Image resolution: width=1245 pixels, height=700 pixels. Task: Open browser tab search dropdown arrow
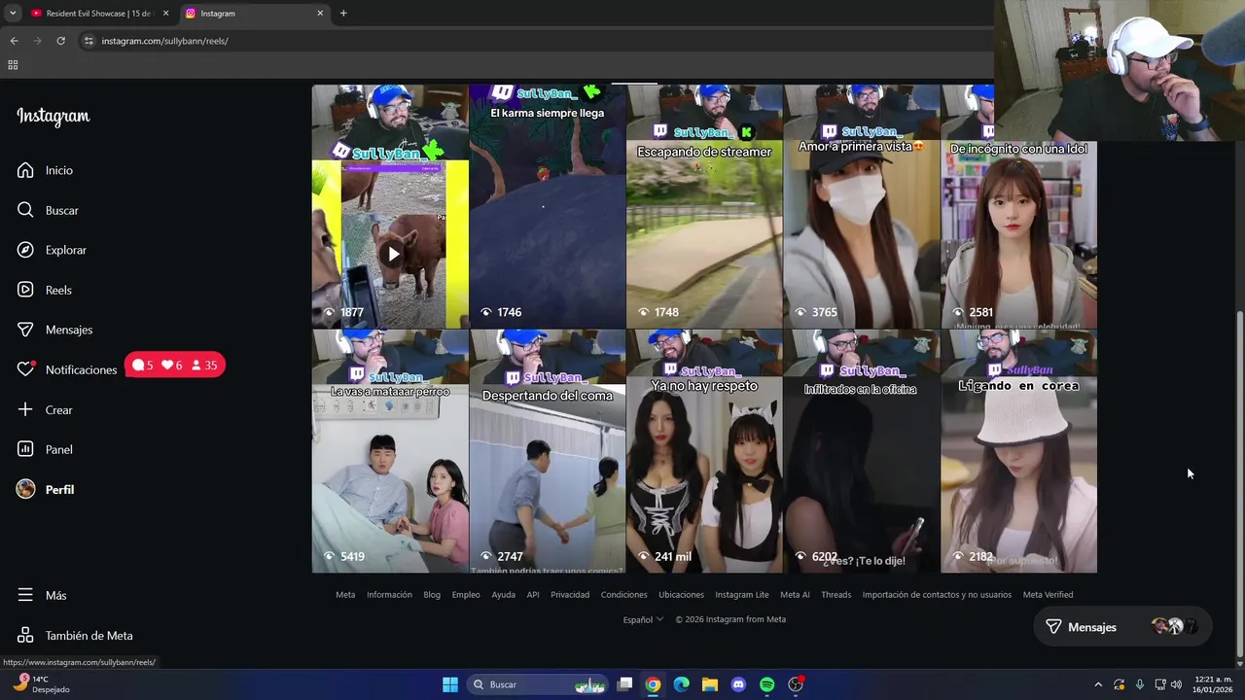13,14
